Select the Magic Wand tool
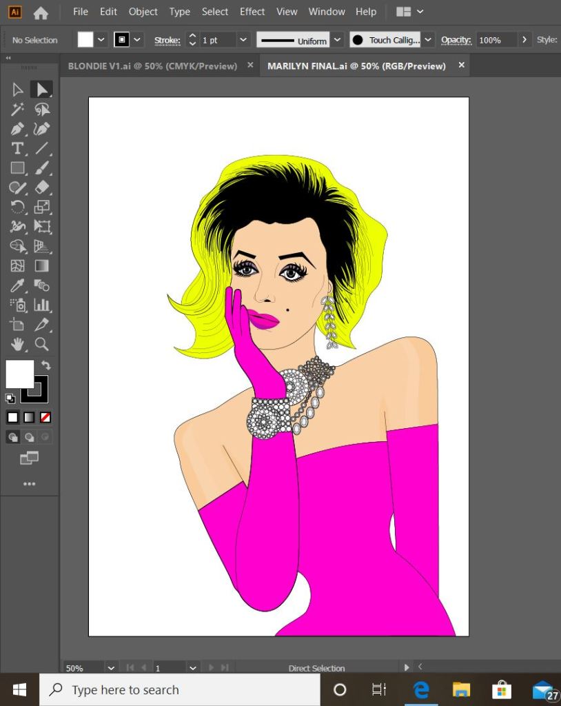 (x=18, y=109)
